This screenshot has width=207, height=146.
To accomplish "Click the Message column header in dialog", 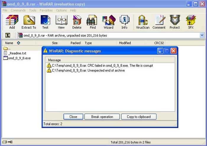I will coord(99,60).
